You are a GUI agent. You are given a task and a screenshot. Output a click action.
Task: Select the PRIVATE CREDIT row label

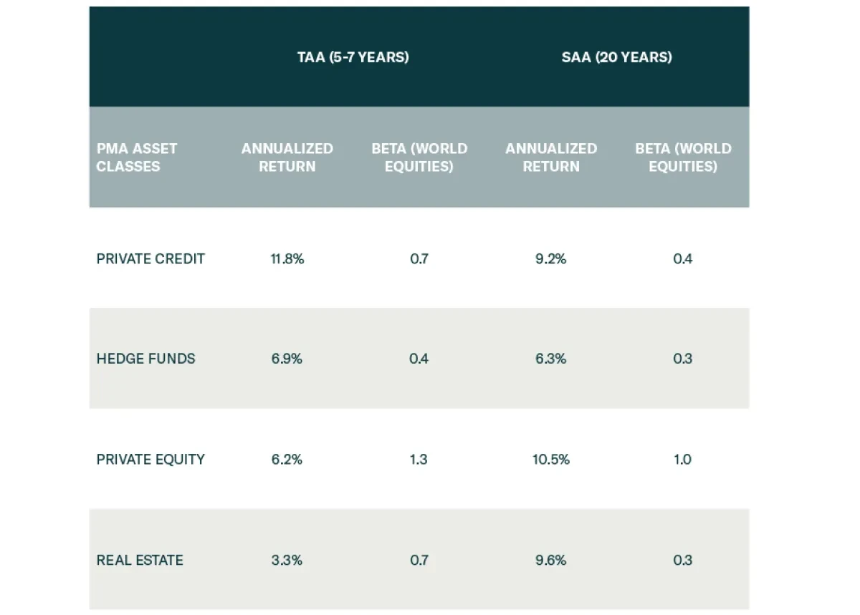pyautogui.click(x=150, y=258)
